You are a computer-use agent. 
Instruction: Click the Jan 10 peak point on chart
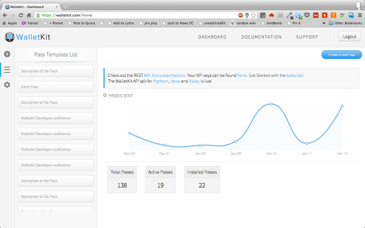[x=271, y=104]
